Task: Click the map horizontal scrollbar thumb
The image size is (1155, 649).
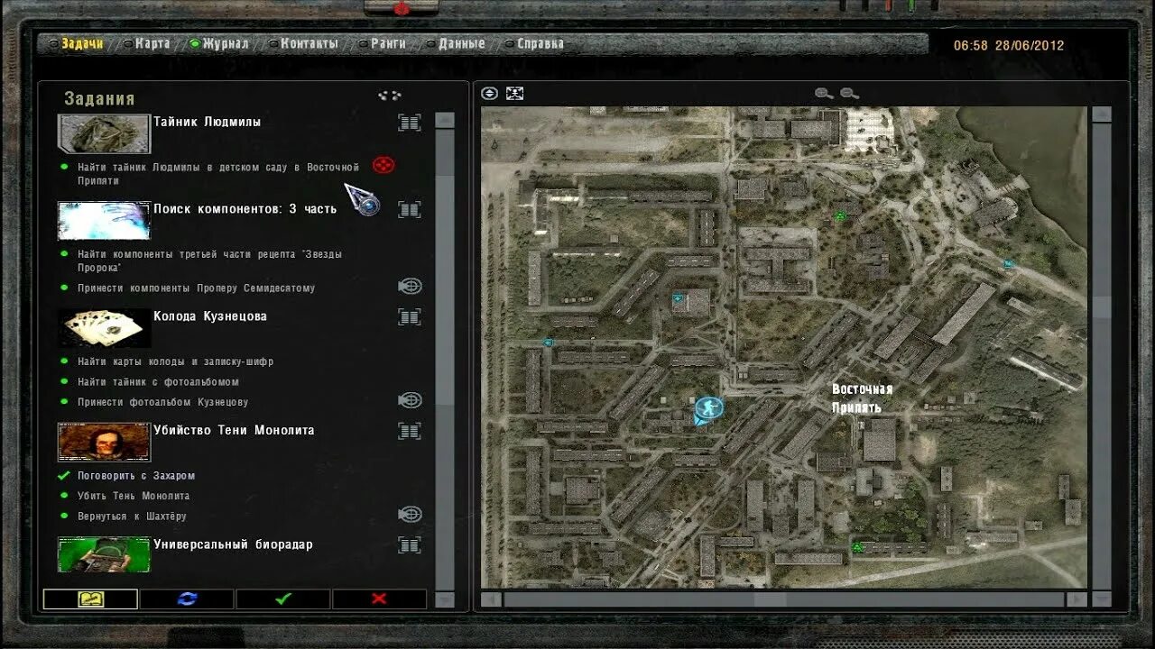Action: pos(771,599)
